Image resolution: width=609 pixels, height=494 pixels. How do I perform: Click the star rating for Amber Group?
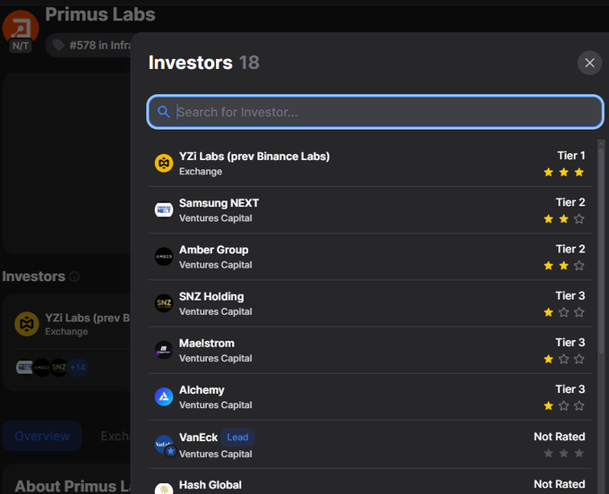[563, 266]
